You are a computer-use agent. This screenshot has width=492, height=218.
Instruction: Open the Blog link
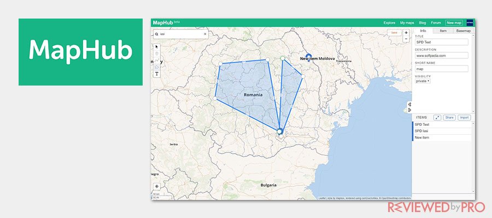[423, 23]
